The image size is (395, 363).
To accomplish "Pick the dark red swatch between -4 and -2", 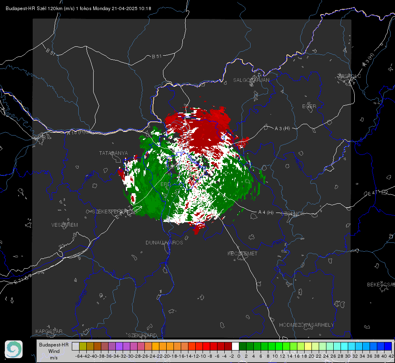I will [x=228, y=346].
